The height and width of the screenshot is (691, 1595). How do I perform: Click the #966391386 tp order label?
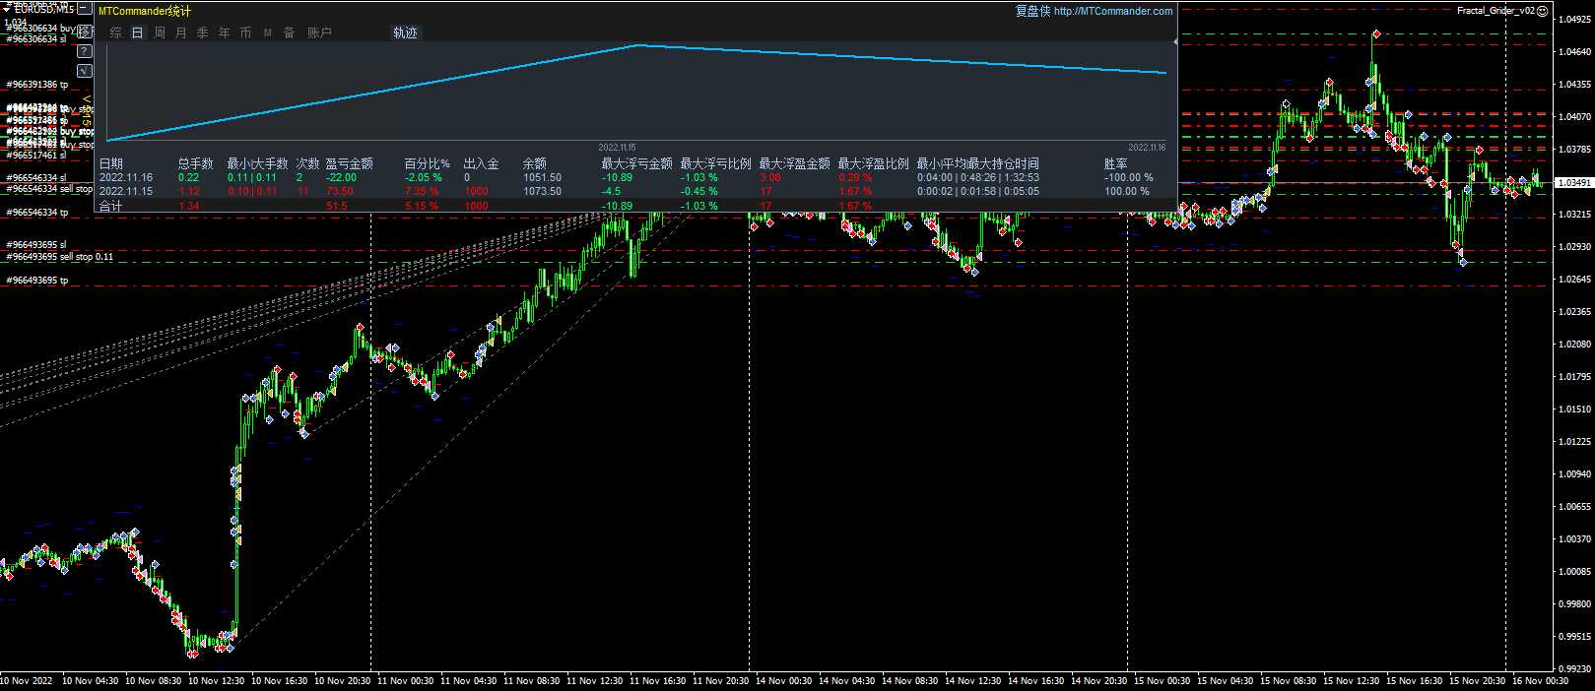point(38,86)
